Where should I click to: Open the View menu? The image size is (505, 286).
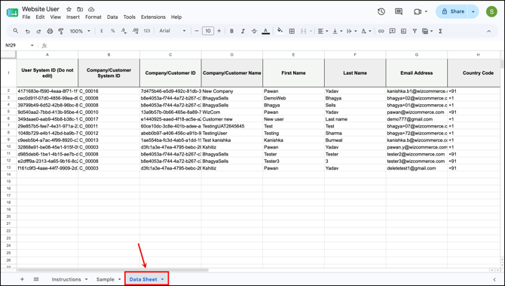[x=55, y=17]
